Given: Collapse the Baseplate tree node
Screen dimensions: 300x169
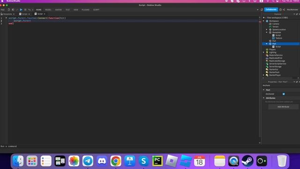Looking at the screenshot, I should [x=267, y=32].
